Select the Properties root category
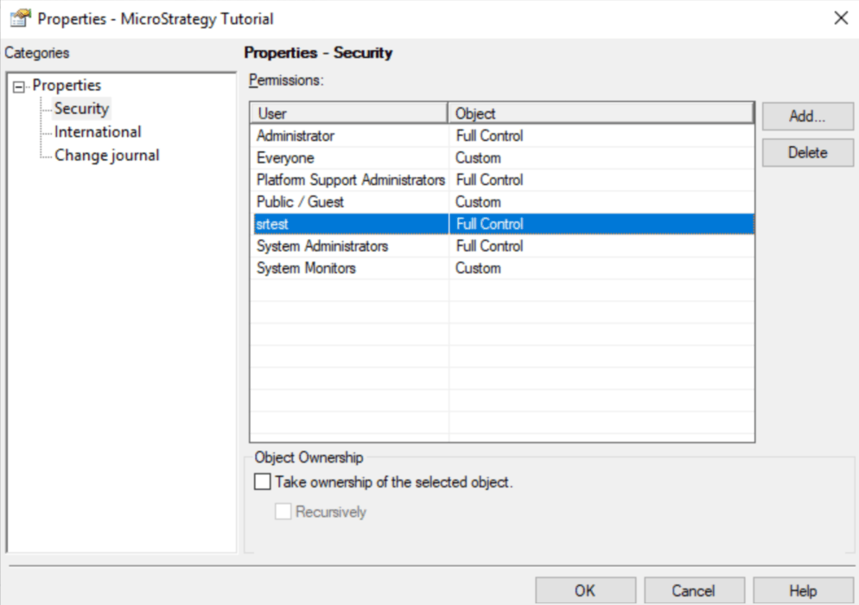 point(67,86)
